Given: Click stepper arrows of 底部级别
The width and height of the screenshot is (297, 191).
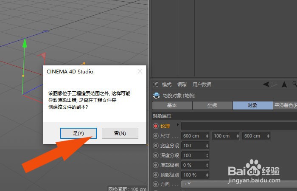Looking at the screenshot, I should (x=207, y=165).
